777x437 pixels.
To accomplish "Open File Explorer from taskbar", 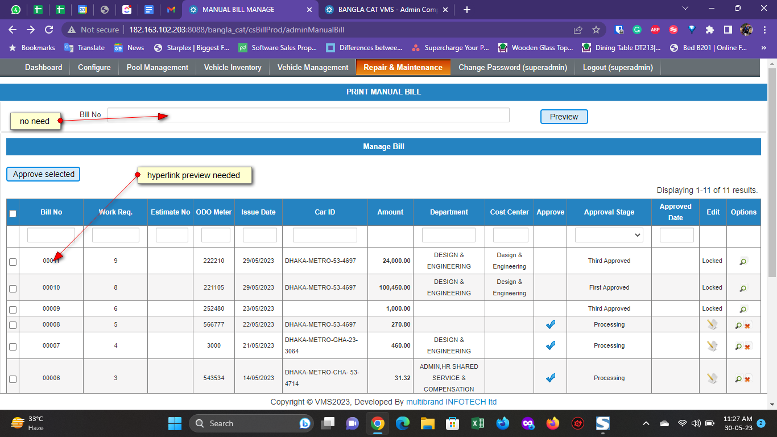I will click(x=427, y=423).
